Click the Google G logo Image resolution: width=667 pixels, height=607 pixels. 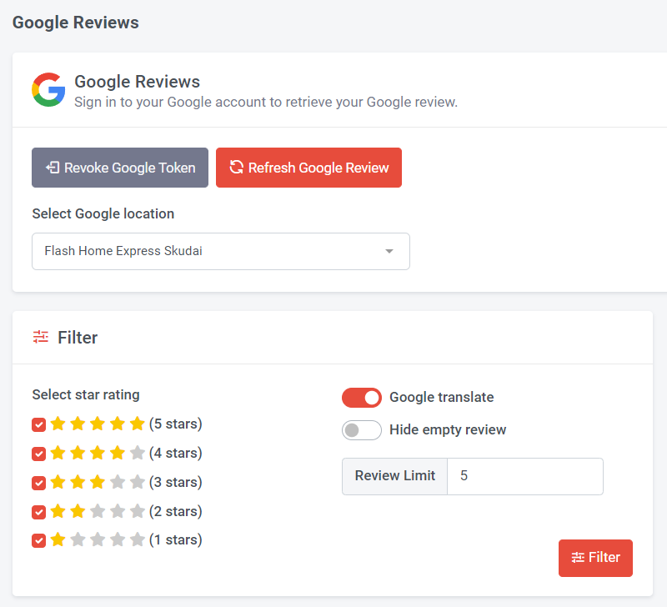48,90
